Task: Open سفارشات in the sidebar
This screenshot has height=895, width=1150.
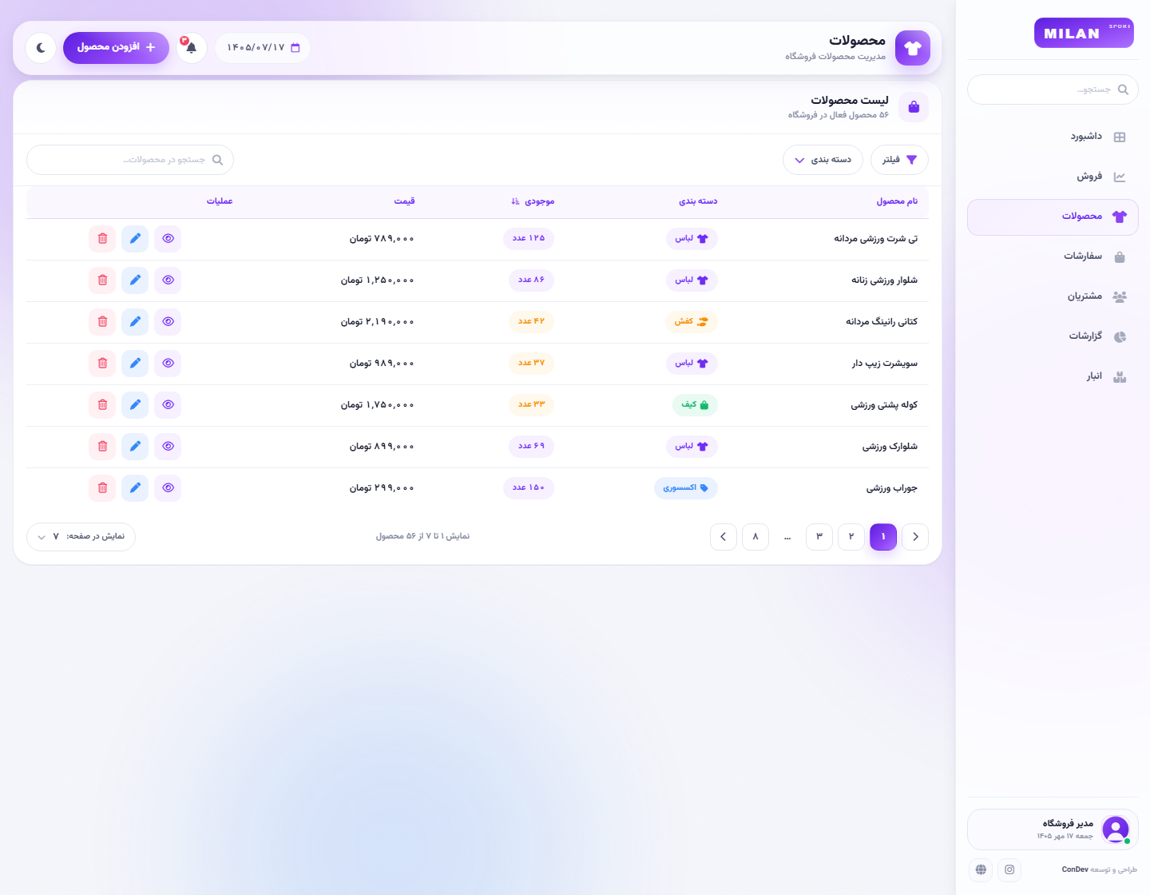Action: 1053,257
